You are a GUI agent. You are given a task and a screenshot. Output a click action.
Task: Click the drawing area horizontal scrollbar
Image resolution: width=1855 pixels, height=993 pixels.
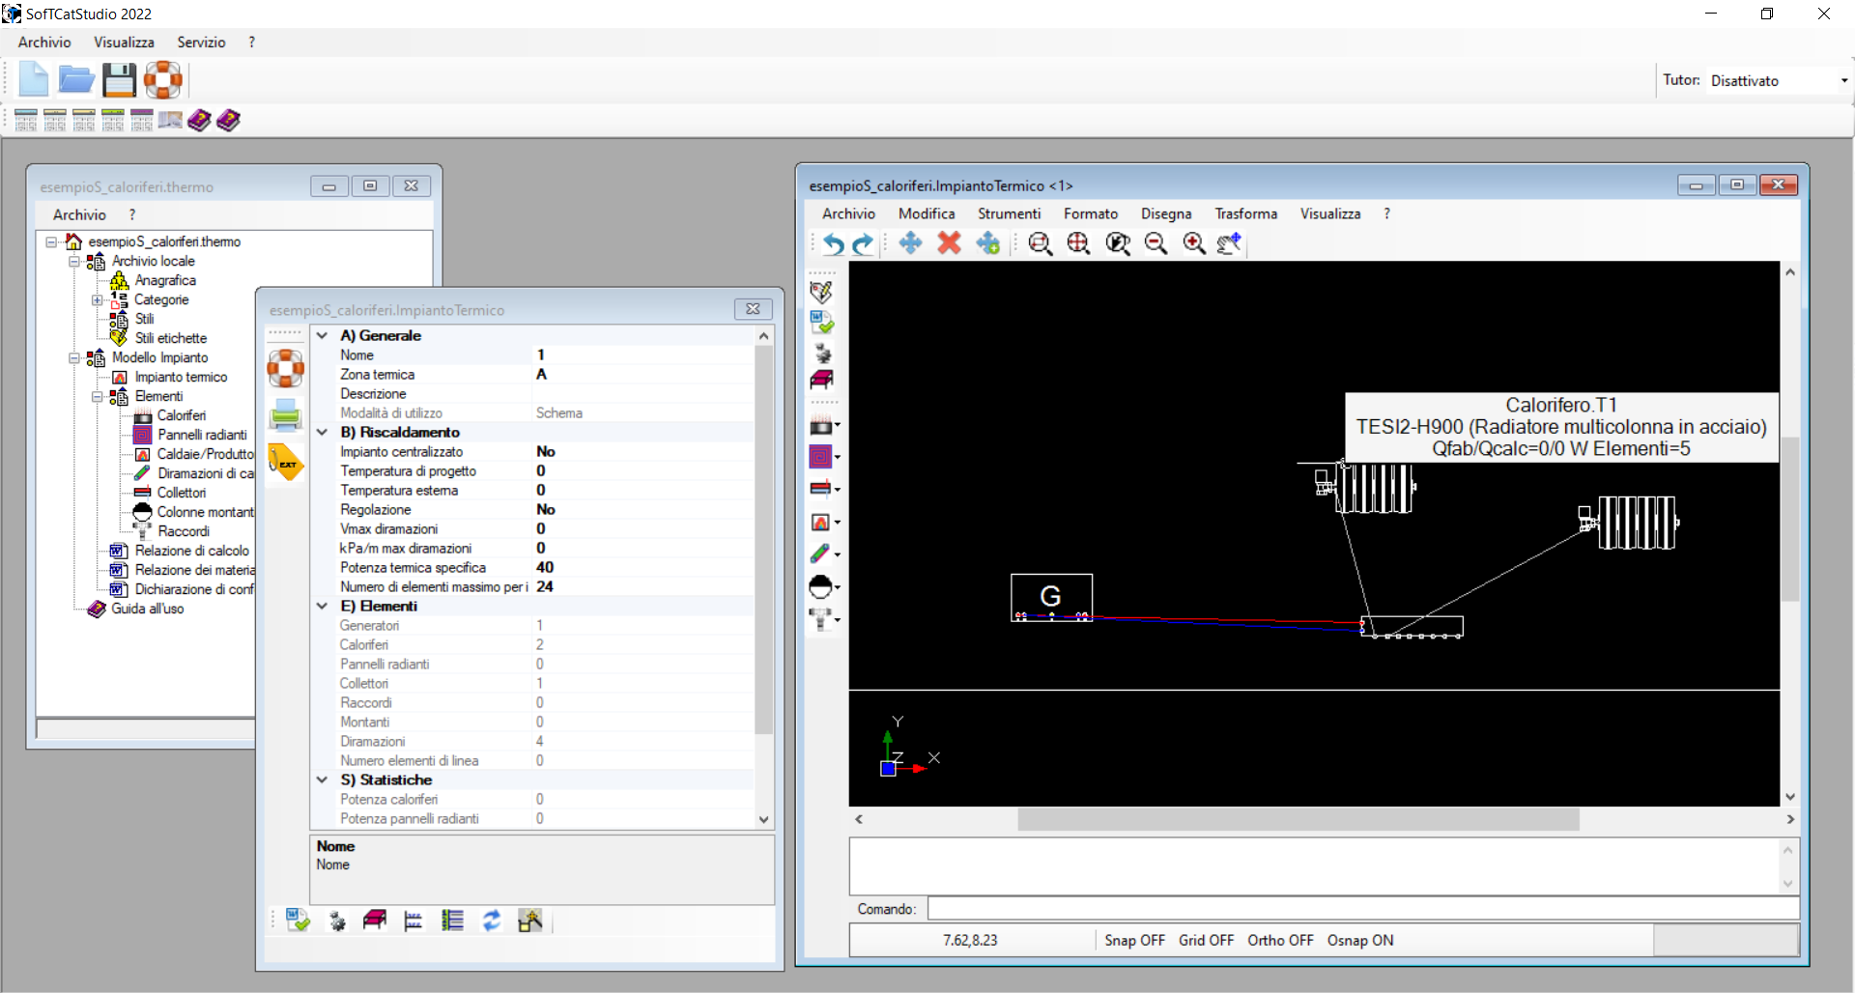[1298, 819]
